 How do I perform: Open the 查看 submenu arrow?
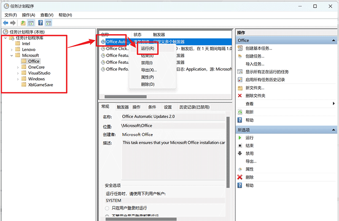pos(334,104)
